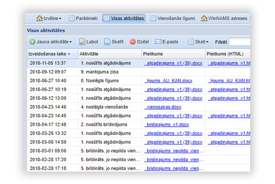Open atgadinajums_v1 HTML link in 2018-03-08 row
Image resolution: width=275 pixels, height=184 pixels.
(x=229, y=142)
